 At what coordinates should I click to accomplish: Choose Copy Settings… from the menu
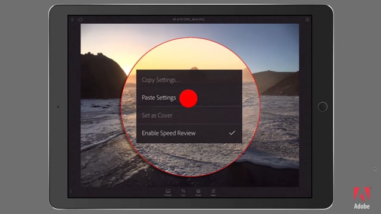(x=189, y=80)
